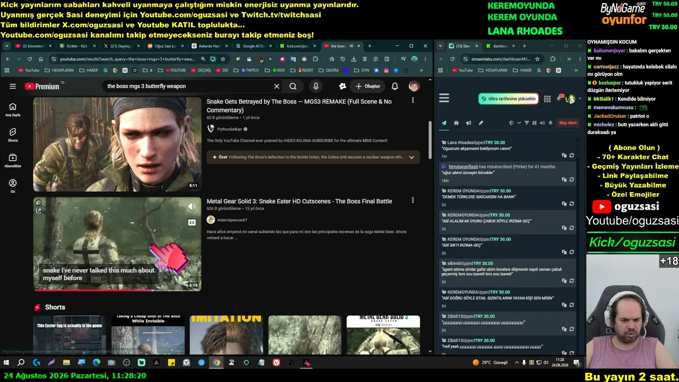679x382 pixels.
Task: Open the weather widget 29°C Güneşli
Action: pos(490,363)
